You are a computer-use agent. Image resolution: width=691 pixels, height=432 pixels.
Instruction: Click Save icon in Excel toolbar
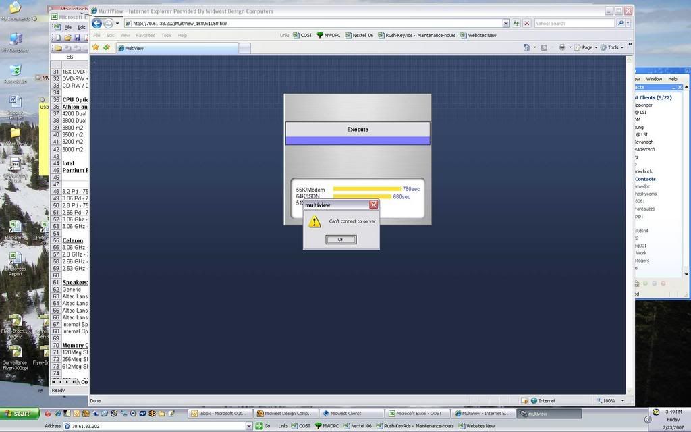tap(78, 38)
